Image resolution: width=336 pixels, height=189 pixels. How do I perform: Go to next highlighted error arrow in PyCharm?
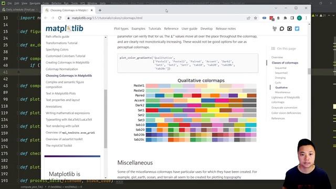point(333,15)
